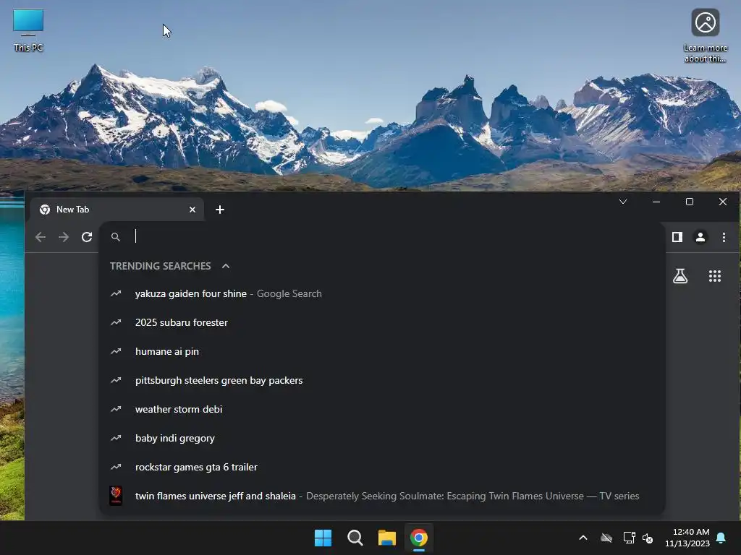
Task: Open the Google apps grid
Action: click(x=715, y=276)
